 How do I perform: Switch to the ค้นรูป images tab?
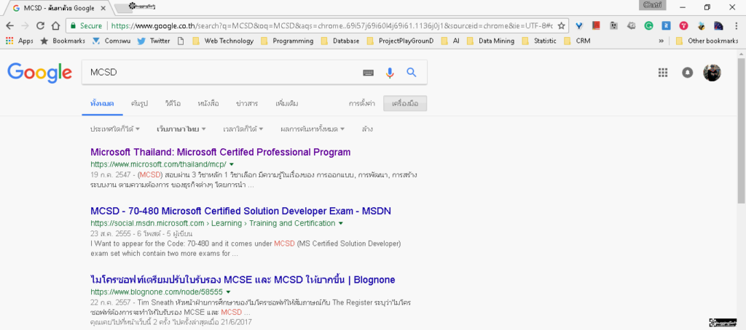139,103
